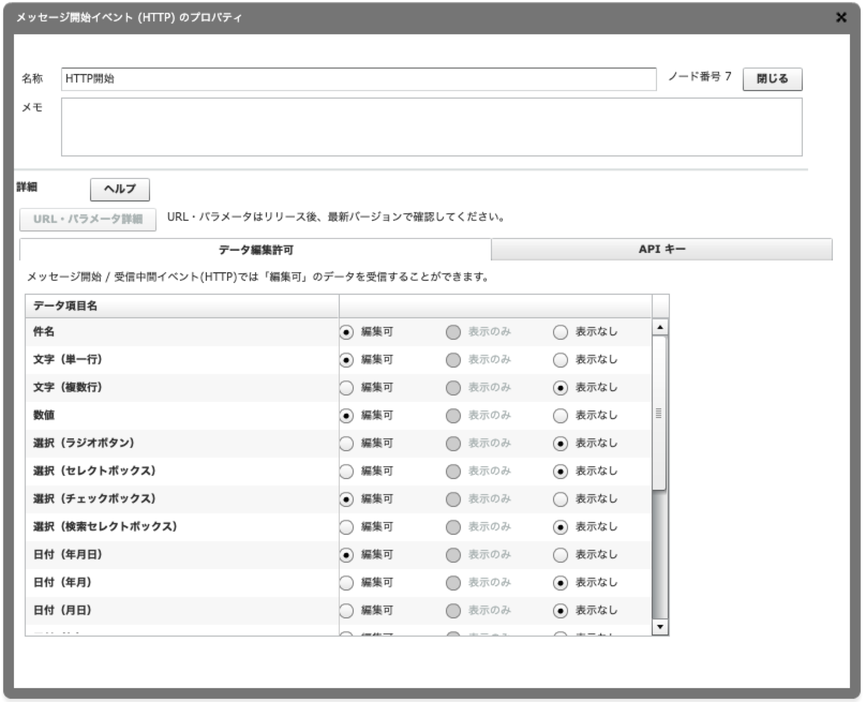Set 件名 to 表示なし
The height and width of the screenshot is (702, 866).
tap(560, 332)
